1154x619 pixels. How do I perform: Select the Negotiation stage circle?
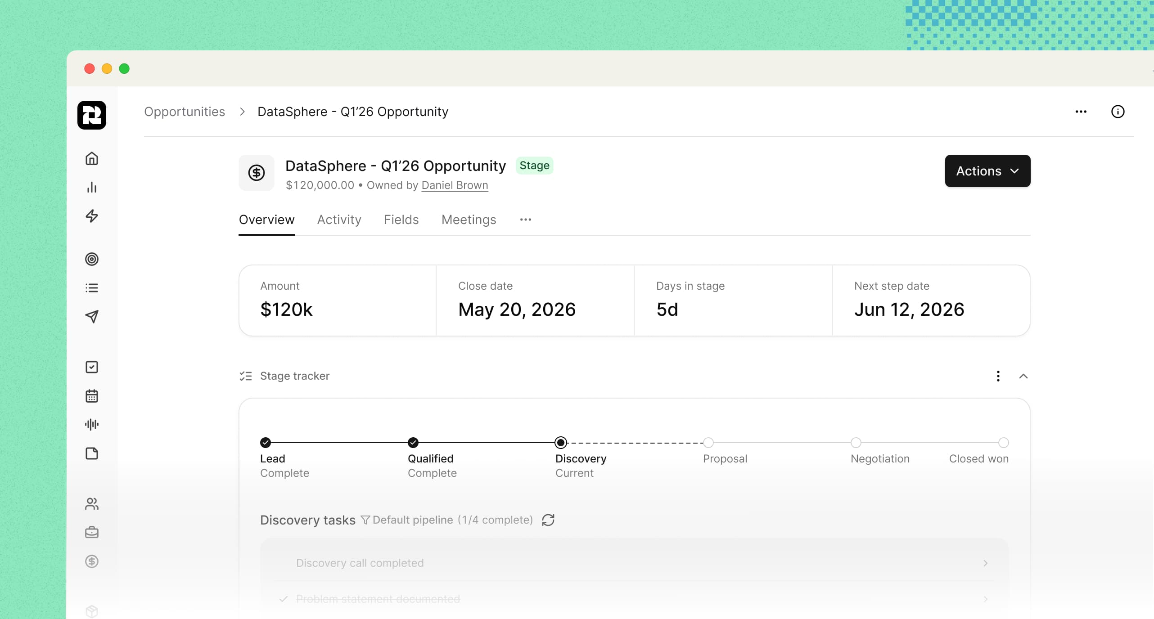tap(856, 443)
